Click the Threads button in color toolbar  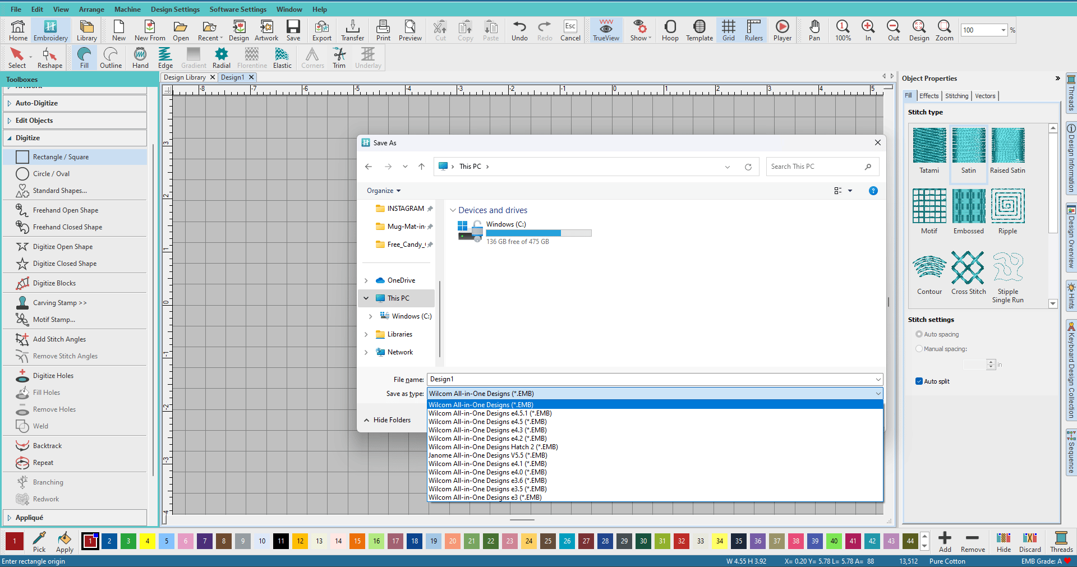tap(1061, 542)
